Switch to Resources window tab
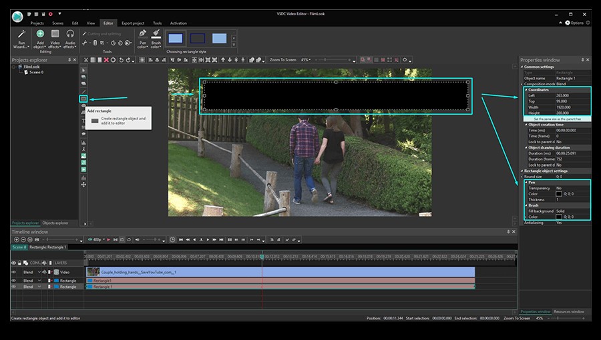Viewport: 601px width, 340px height. pyautogui.click(x=569, y=312)
